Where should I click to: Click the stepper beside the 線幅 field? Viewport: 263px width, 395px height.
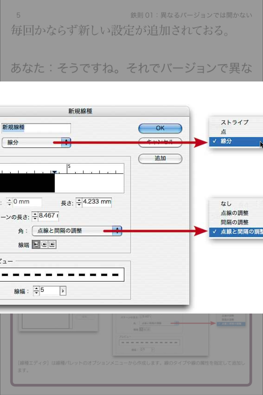click(36, 291)
